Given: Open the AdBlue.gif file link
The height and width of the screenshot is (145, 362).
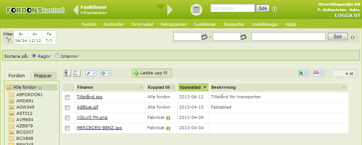Looking at the screenshot, I should tap(88, 107).
